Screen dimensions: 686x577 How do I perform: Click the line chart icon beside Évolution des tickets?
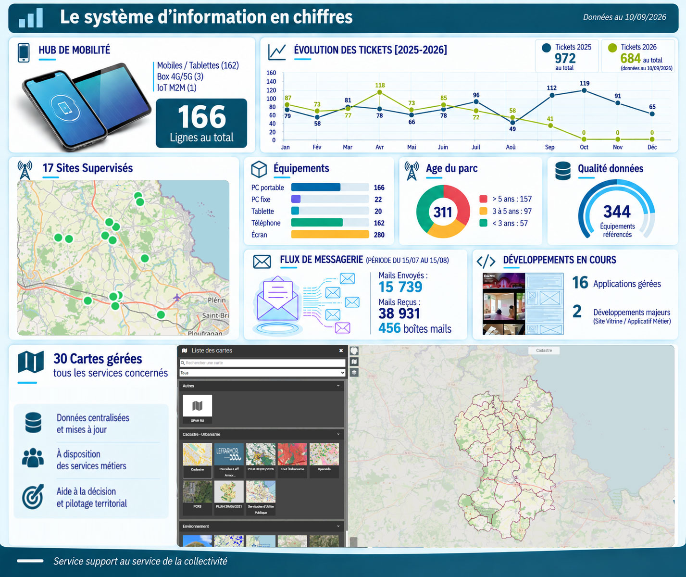[x=277, y=52]
